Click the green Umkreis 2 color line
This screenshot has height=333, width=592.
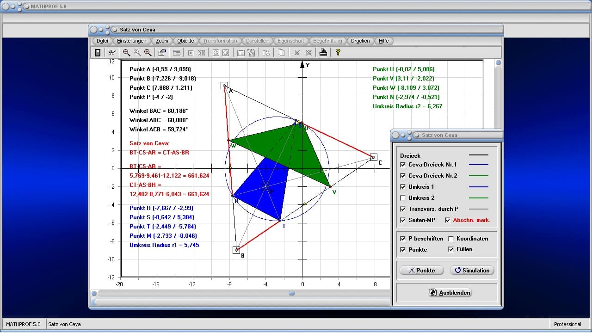[x=479, y=198]
